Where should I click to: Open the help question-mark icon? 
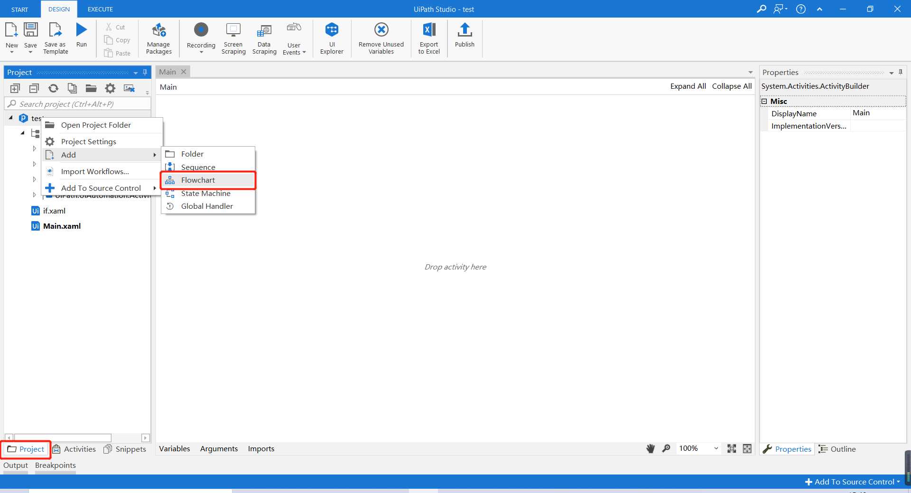pyautogui.click(x=801, y=9)
